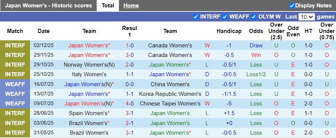Open the Last 10 games dropdown
Screen dimensions: 336x138
click(x=307, y=17)
